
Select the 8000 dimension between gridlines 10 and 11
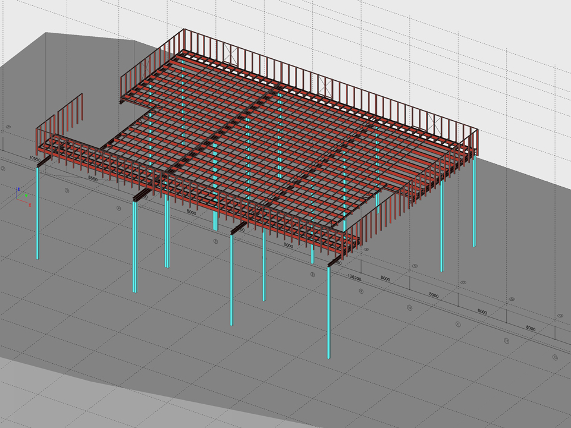click(434, 295)
